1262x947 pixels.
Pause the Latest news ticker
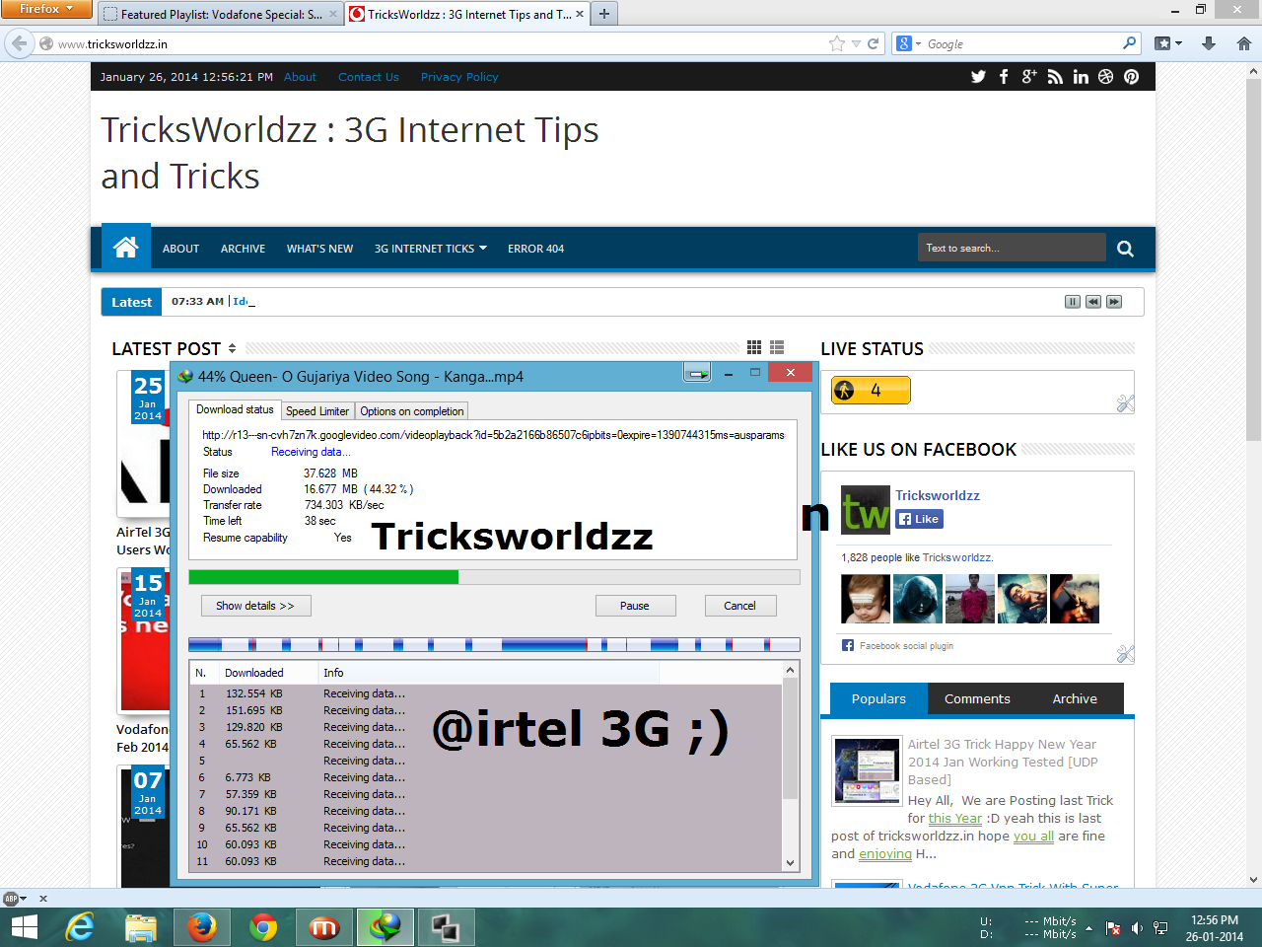pyautogui.click(x=1073, y=302)
